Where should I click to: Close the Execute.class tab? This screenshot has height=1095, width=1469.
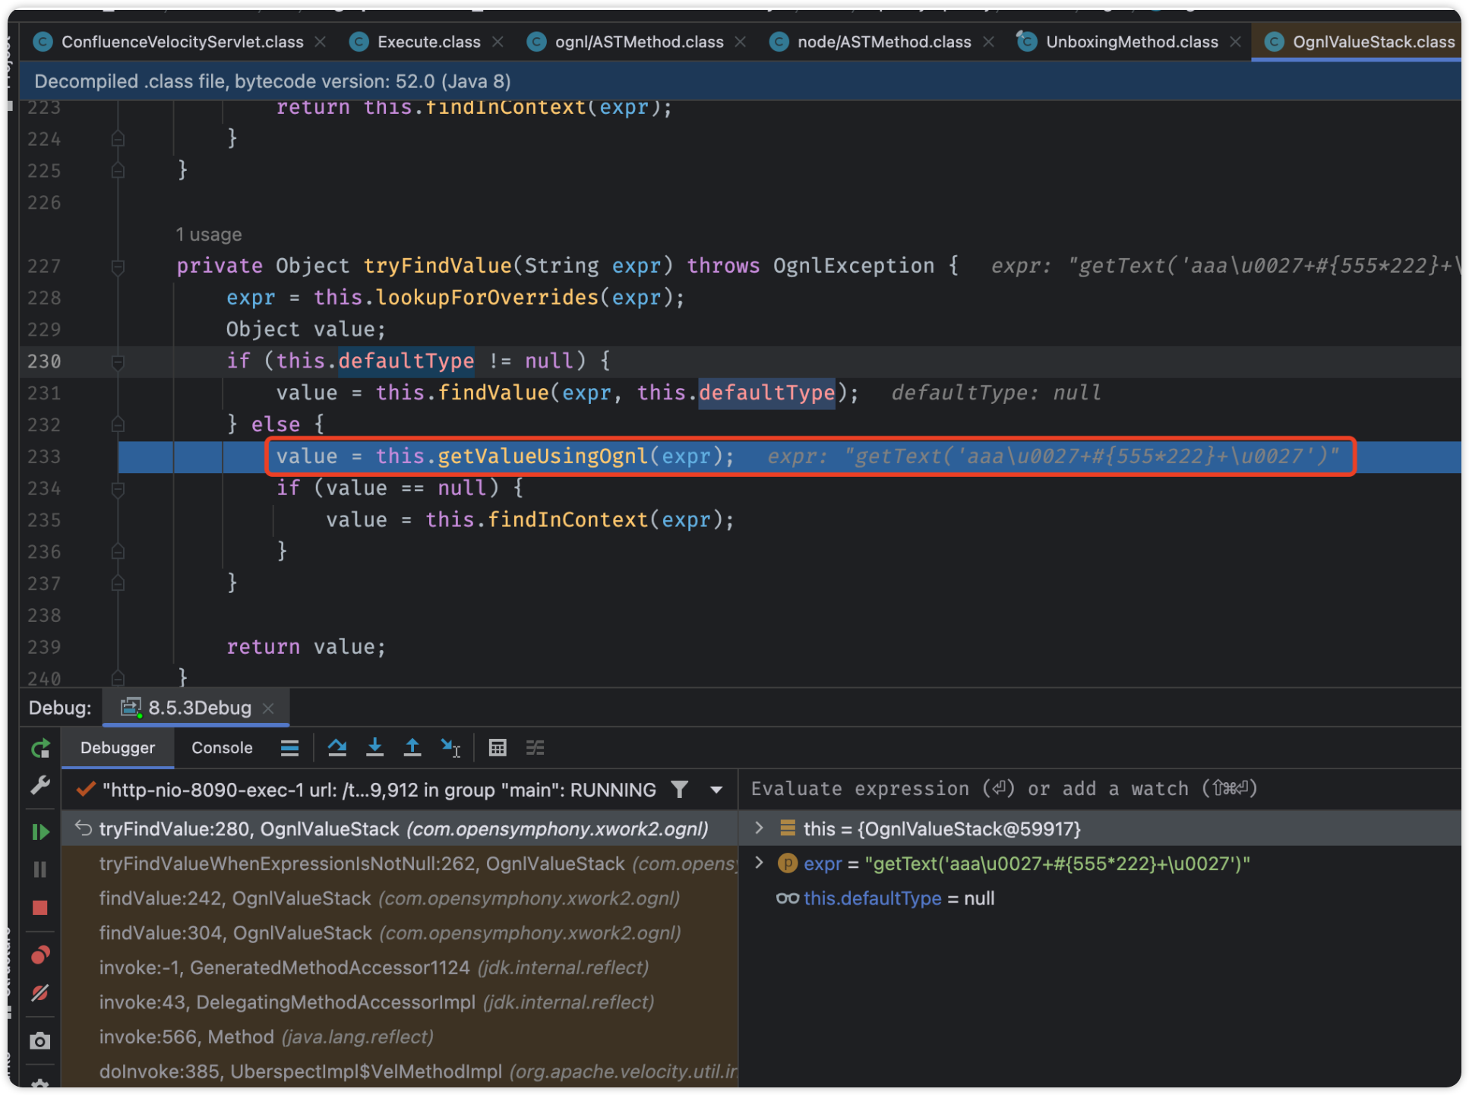point(498,42)
